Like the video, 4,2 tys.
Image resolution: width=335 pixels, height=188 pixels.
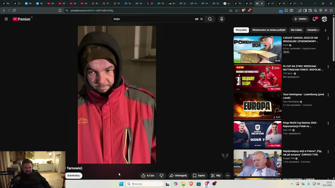[x=148, y=175]
